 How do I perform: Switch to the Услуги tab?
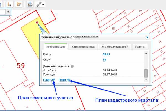pyautogui.click(x=140, y=47)
